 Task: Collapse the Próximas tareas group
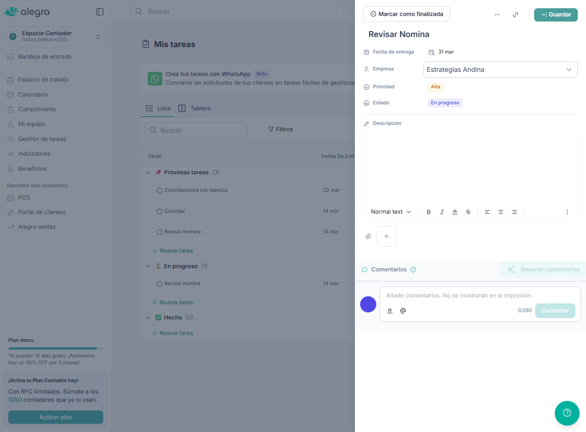[x=148, y=173]
